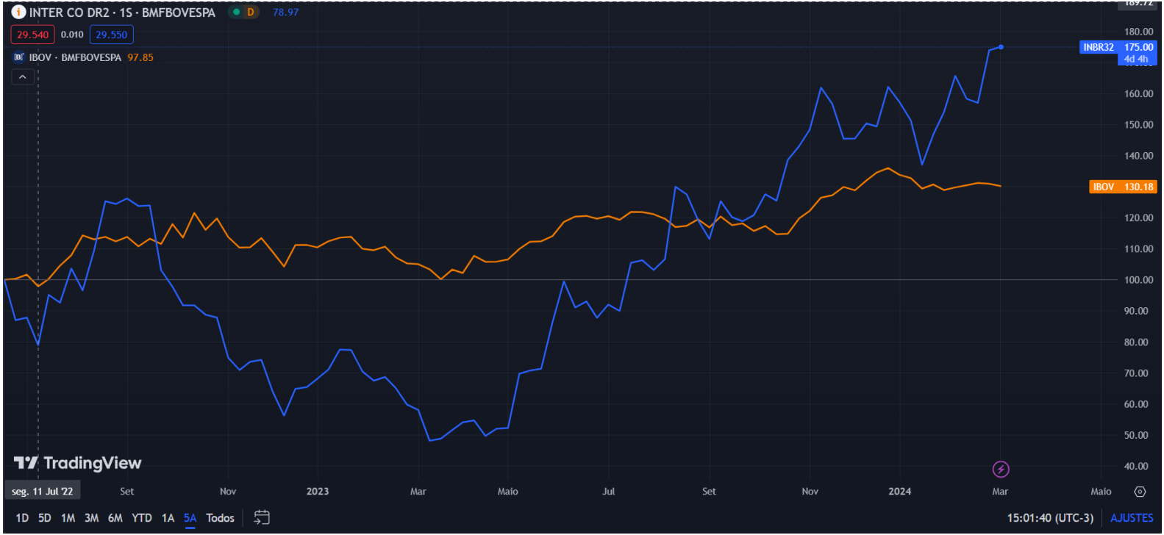
Task: Select the 1D time range
Action: tap(22, 518)
